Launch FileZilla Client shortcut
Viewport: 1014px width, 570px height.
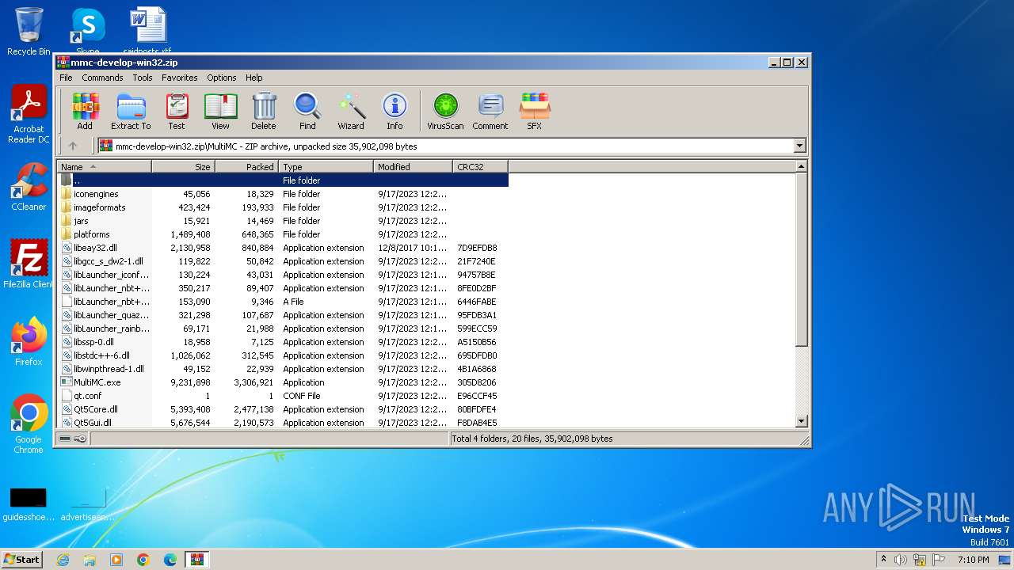[x=29, y=264]
